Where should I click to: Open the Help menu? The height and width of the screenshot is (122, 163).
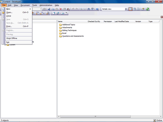(x=57, y=5)
